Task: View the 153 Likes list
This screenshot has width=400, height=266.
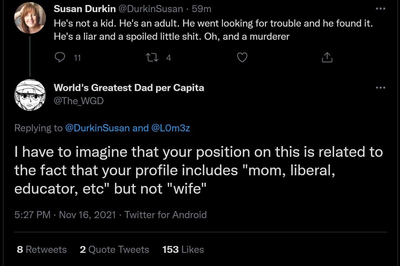Action: click(183, 249)
